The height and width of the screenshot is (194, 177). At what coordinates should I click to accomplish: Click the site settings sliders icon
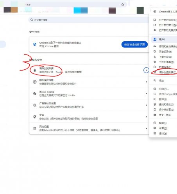[x=35, y=129]
